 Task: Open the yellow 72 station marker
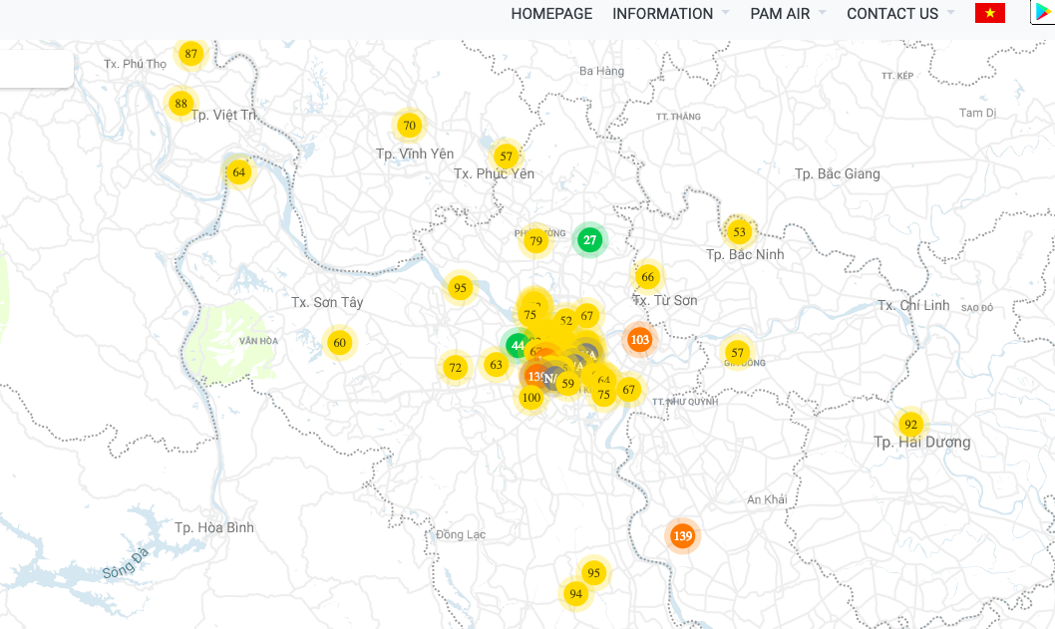[456, 368]
